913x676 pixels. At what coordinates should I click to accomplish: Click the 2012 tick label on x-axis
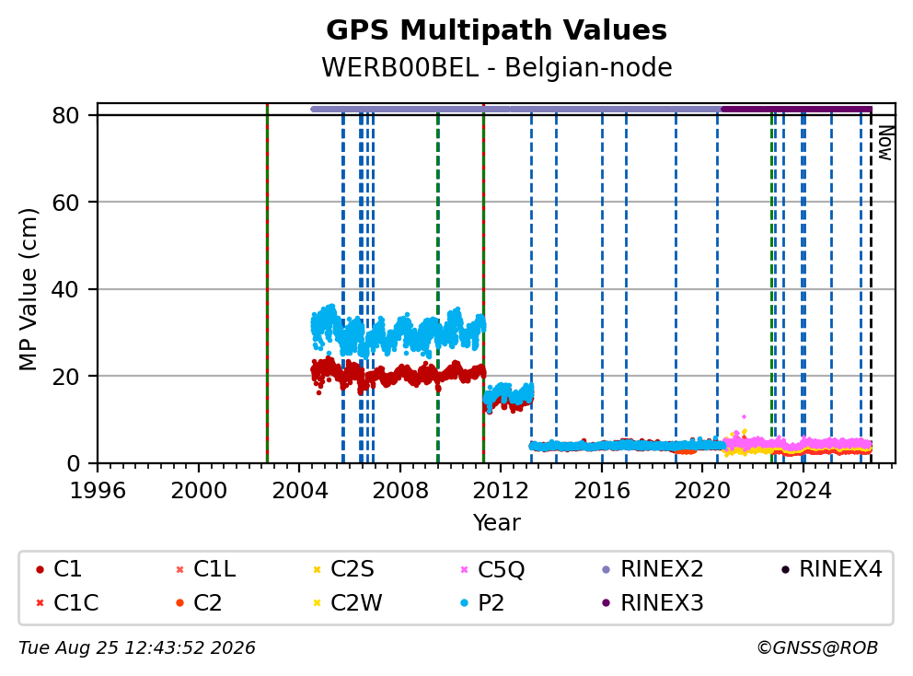click(x=501, y=491)
